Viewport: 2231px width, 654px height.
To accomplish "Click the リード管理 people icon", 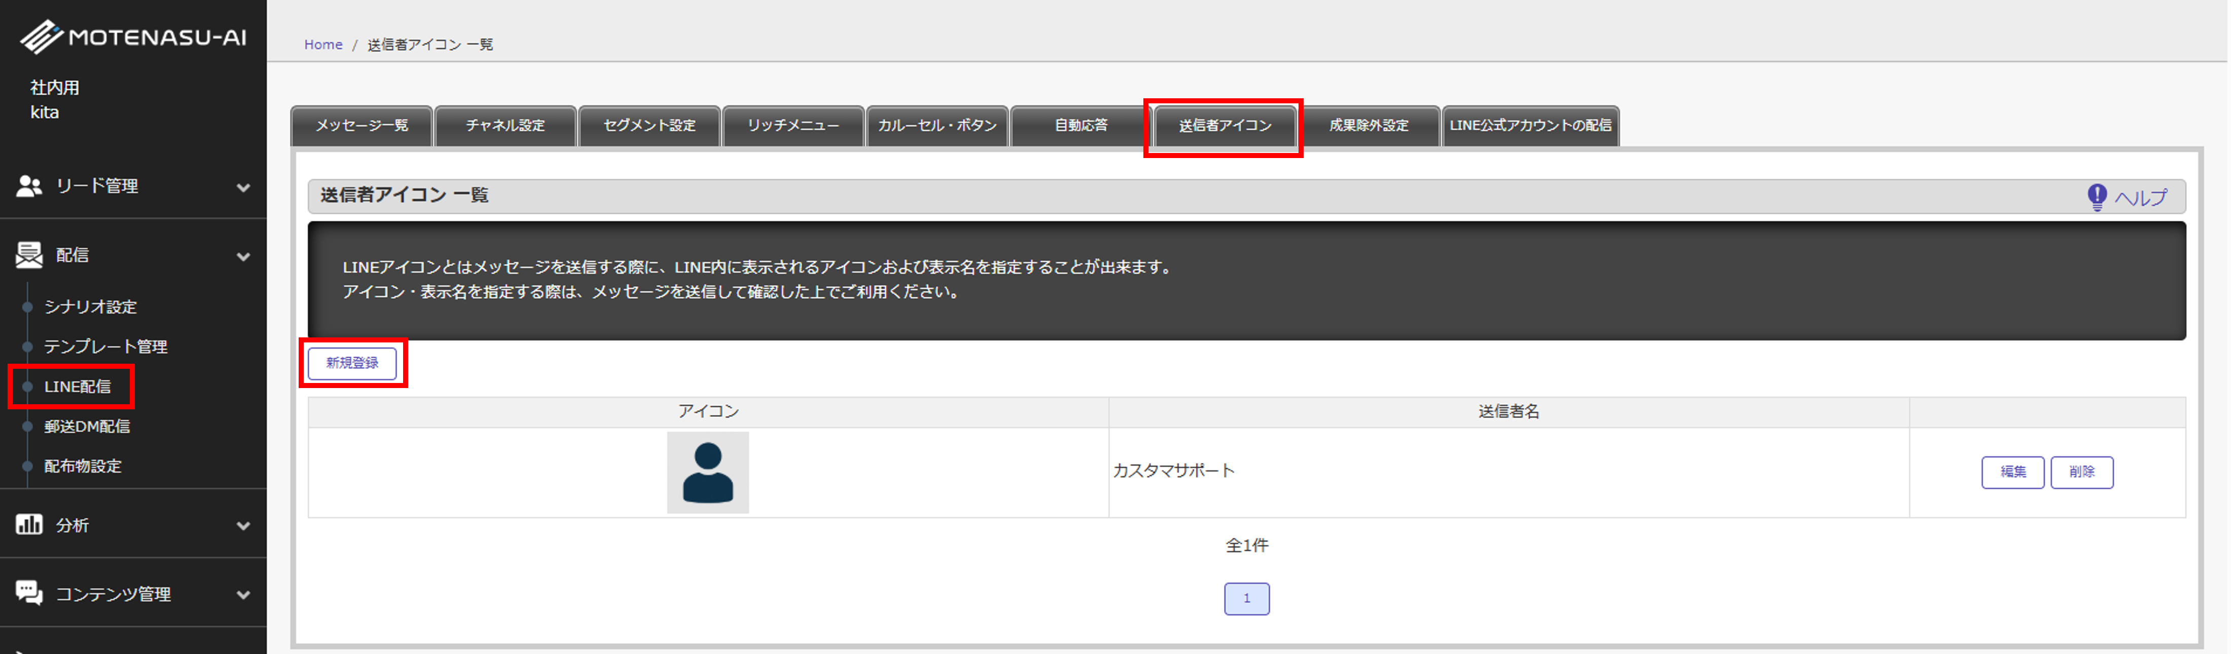I will (x=28, y=186).
